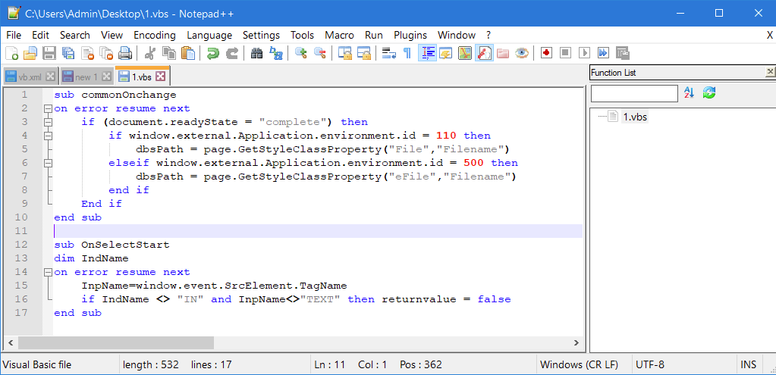The height and width of the screenshot is (375, 776).
Task: Close current document using toolbar icon
Action: 87,53
